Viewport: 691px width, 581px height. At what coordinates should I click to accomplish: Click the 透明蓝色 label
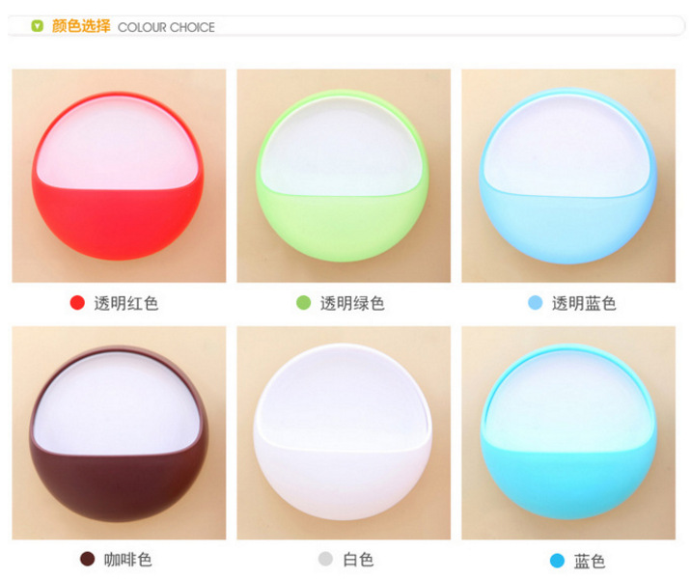point(584,303)
